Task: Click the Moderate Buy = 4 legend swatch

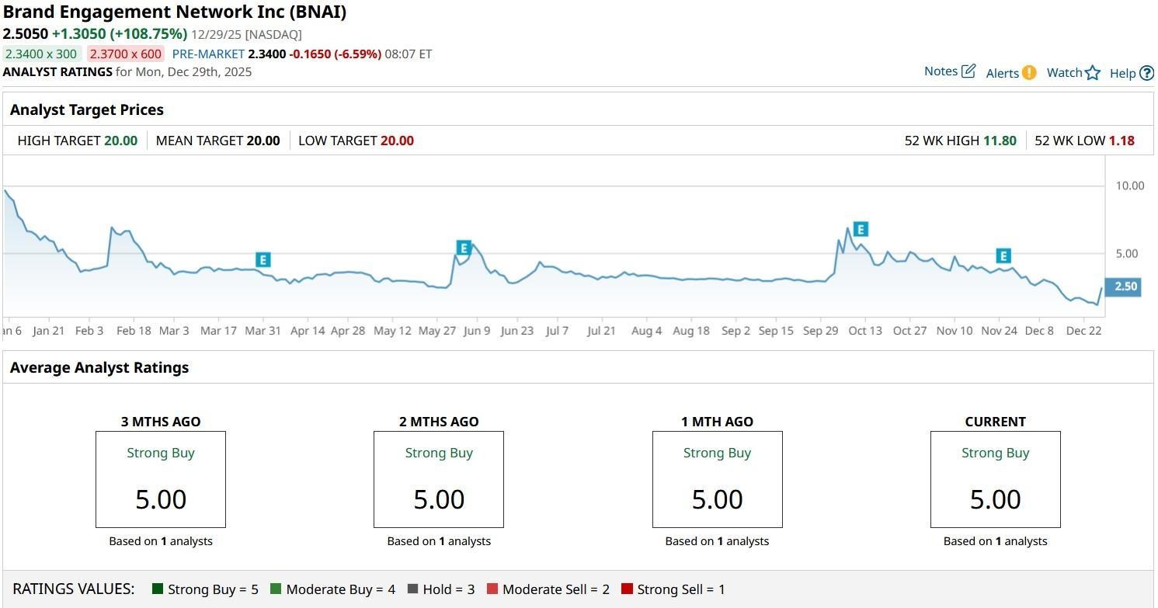Action: (276, 589)
